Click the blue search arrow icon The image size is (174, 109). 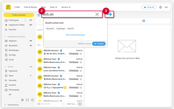click(x=110, y=14)
